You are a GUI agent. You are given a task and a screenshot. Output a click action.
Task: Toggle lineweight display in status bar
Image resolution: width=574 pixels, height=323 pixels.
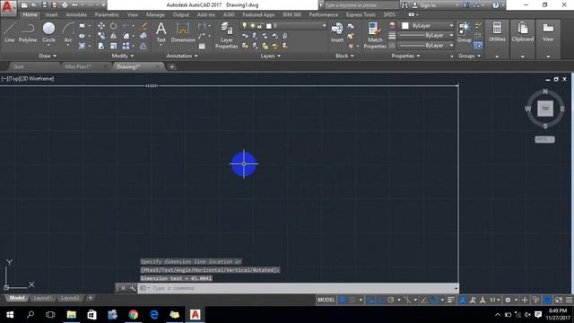(x=451, y=300)
